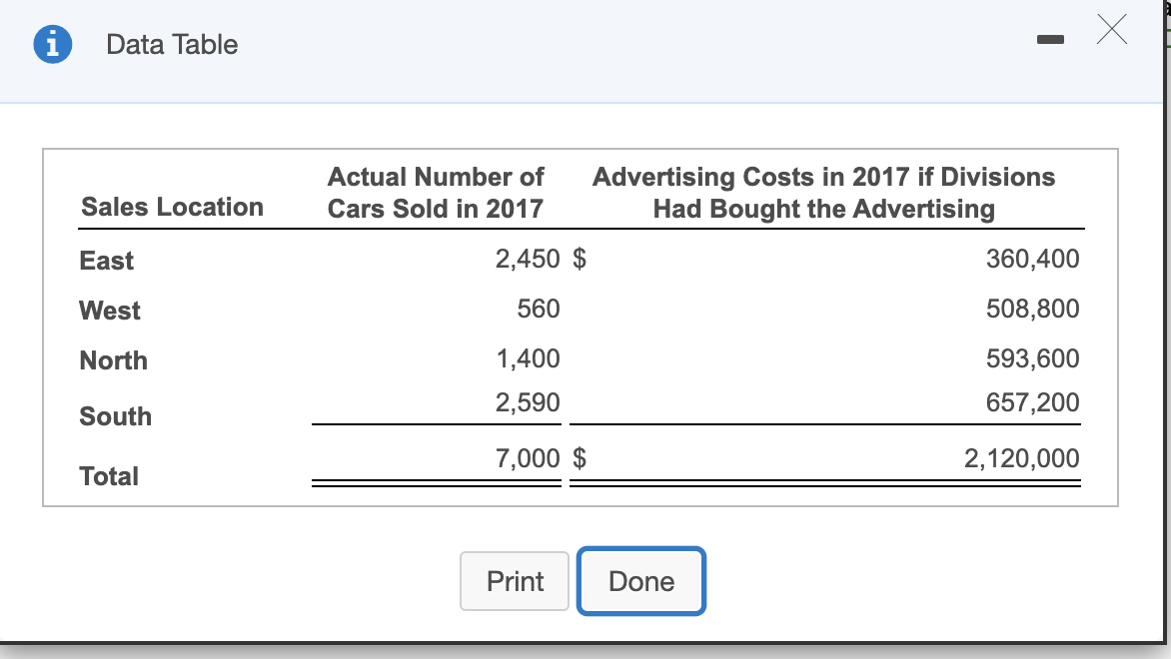Select the West row label

(x=110, y=311)
